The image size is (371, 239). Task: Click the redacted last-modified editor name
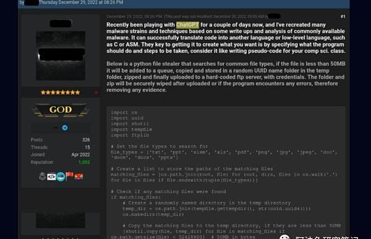(x=275, y=16)
